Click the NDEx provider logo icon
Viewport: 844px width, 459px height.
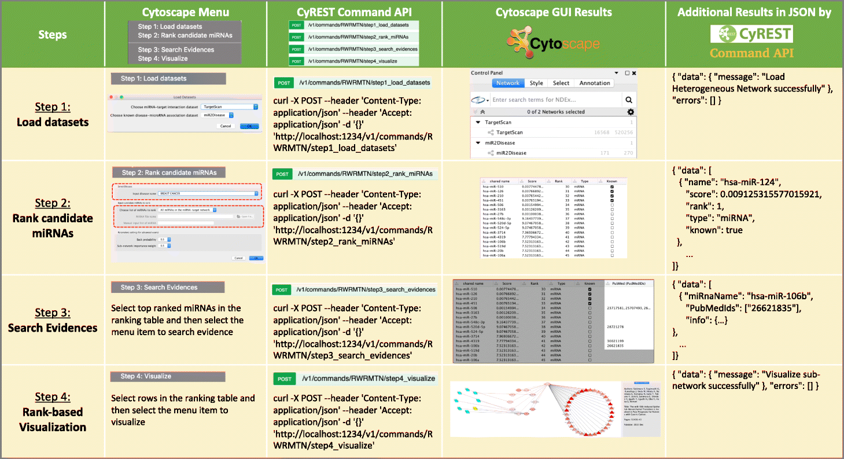(478, 100)
